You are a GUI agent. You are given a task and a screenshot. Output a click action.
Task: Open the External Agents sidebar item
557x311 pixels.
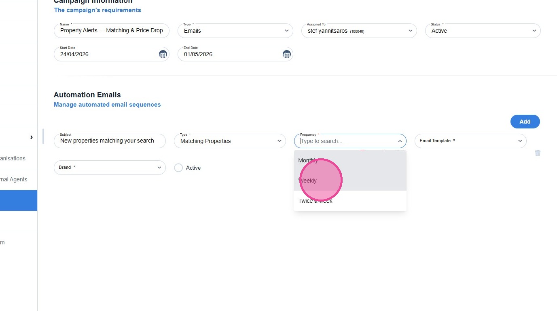coord(19,179)
